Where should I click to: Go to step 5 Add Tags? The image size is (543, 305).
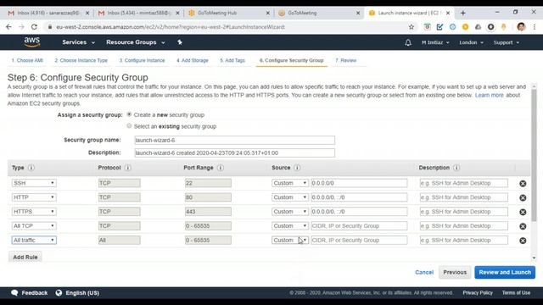click(232, 60)
